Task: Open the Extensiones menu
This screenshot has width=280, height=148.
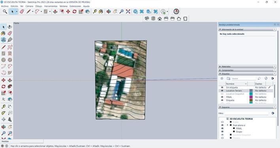Action: pyautogui.click(x=75, y=6)
